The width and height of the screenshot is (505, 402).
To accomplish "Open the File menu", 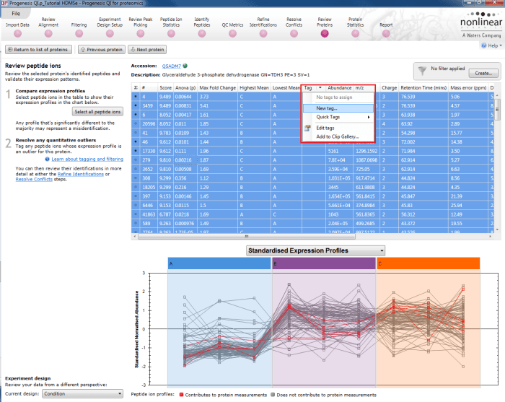I will point(16,14).
